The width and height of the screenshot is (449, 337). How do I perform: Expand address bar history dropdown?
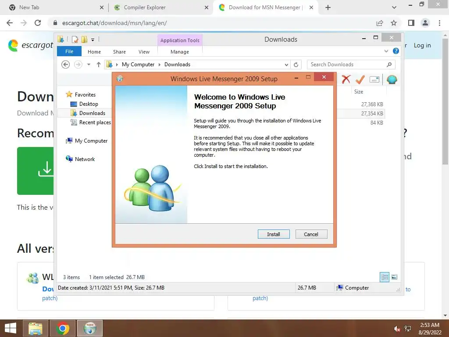[x=286, y=65]
